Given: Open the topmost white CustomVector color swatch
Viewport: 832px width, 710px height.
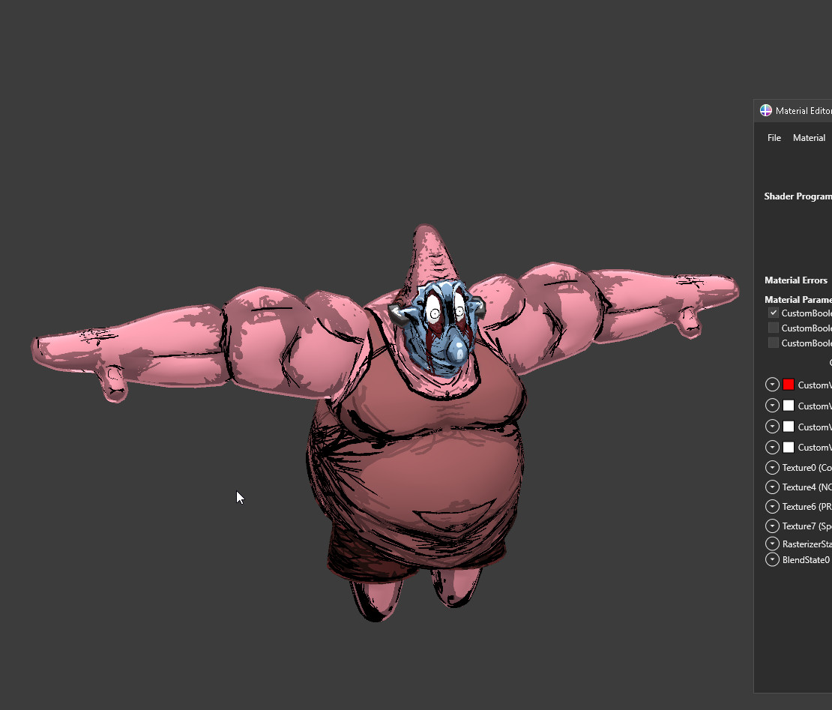Looking at the screenshot, I should tap(789, 406).
